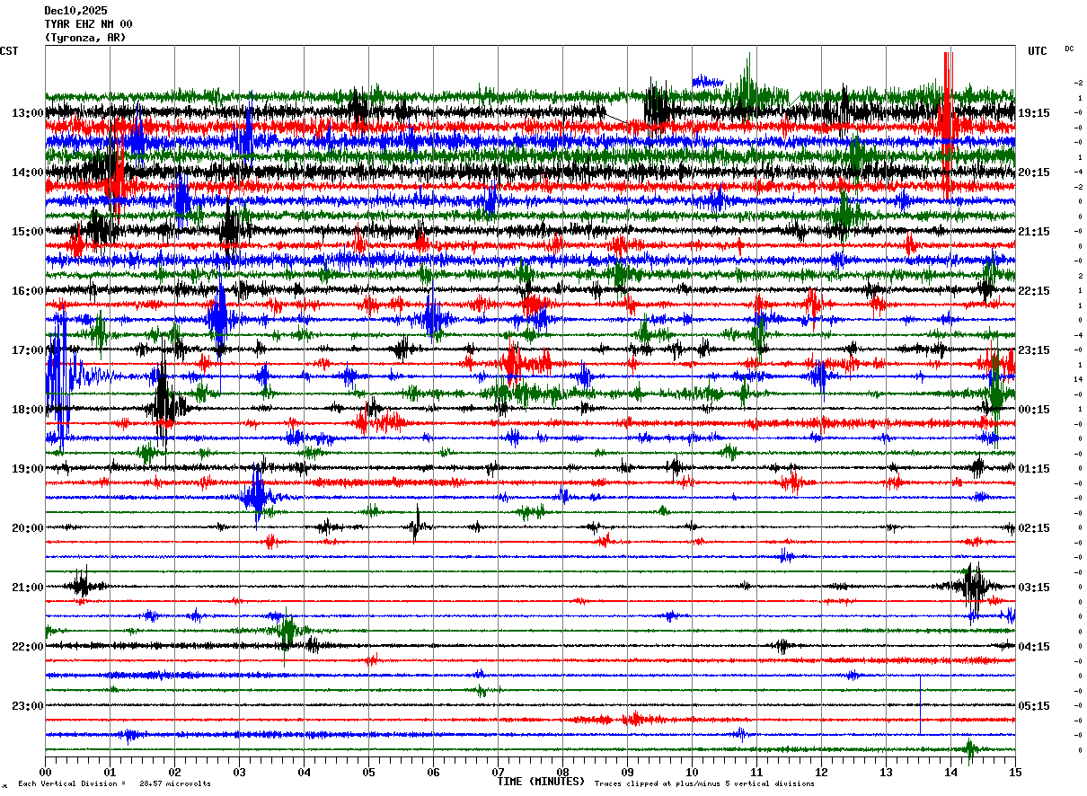The image size is (1087, 796).
Task: Select the 20:00 CST row label
Action: [28, 528]
